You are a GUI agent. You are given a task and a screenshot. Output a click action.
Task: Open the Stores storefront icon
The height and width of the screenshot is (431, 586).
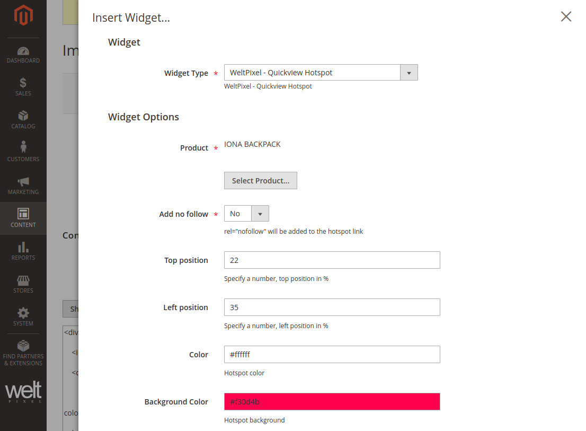tap(23, 280)
